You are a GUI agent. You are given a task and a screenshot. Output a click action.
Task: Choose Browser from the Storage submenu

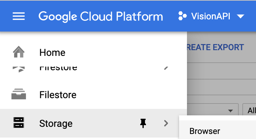coord(205,131)
